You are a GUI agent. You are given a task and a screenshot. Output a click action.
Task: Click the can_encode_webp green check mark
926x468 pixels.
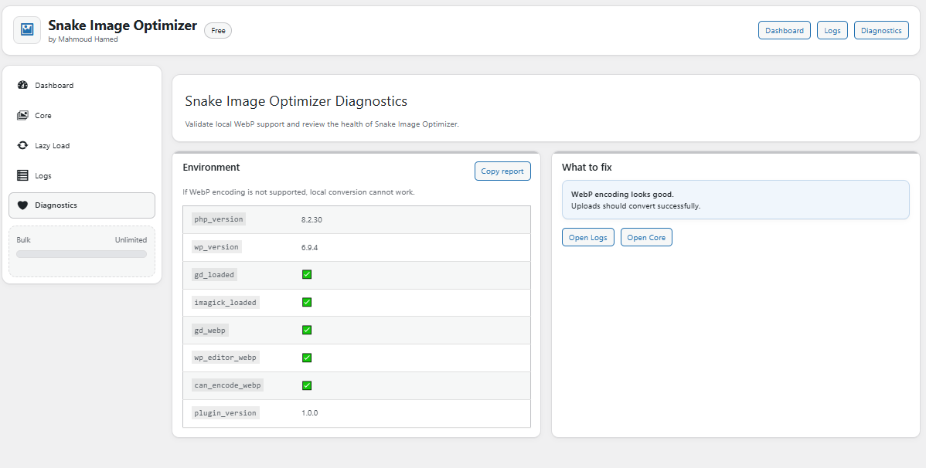(307, 385)
